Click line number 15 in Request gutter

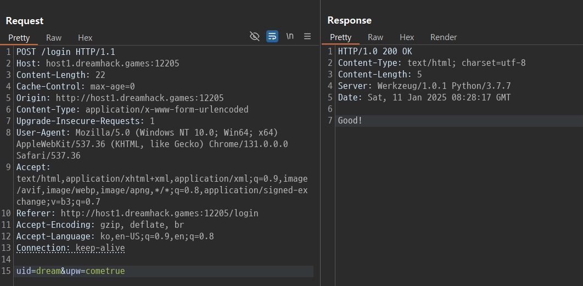click(x=7, y=271)
